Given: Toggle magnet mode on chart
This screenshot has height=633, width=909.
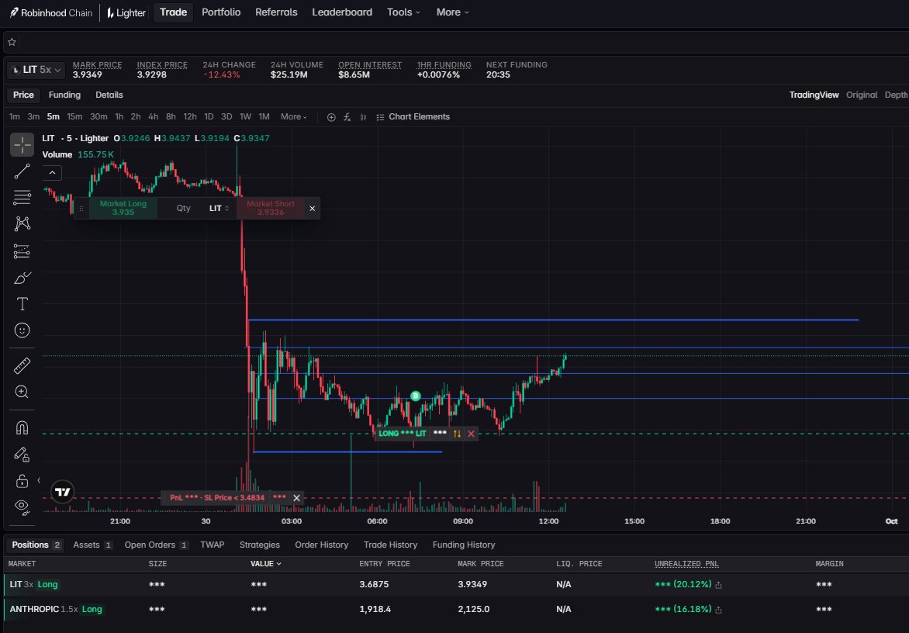Looking at the screenshot, I should [x=22, y=427].
